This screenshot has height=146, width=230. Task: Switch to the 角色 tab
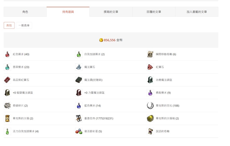click(x=25, y=12)
